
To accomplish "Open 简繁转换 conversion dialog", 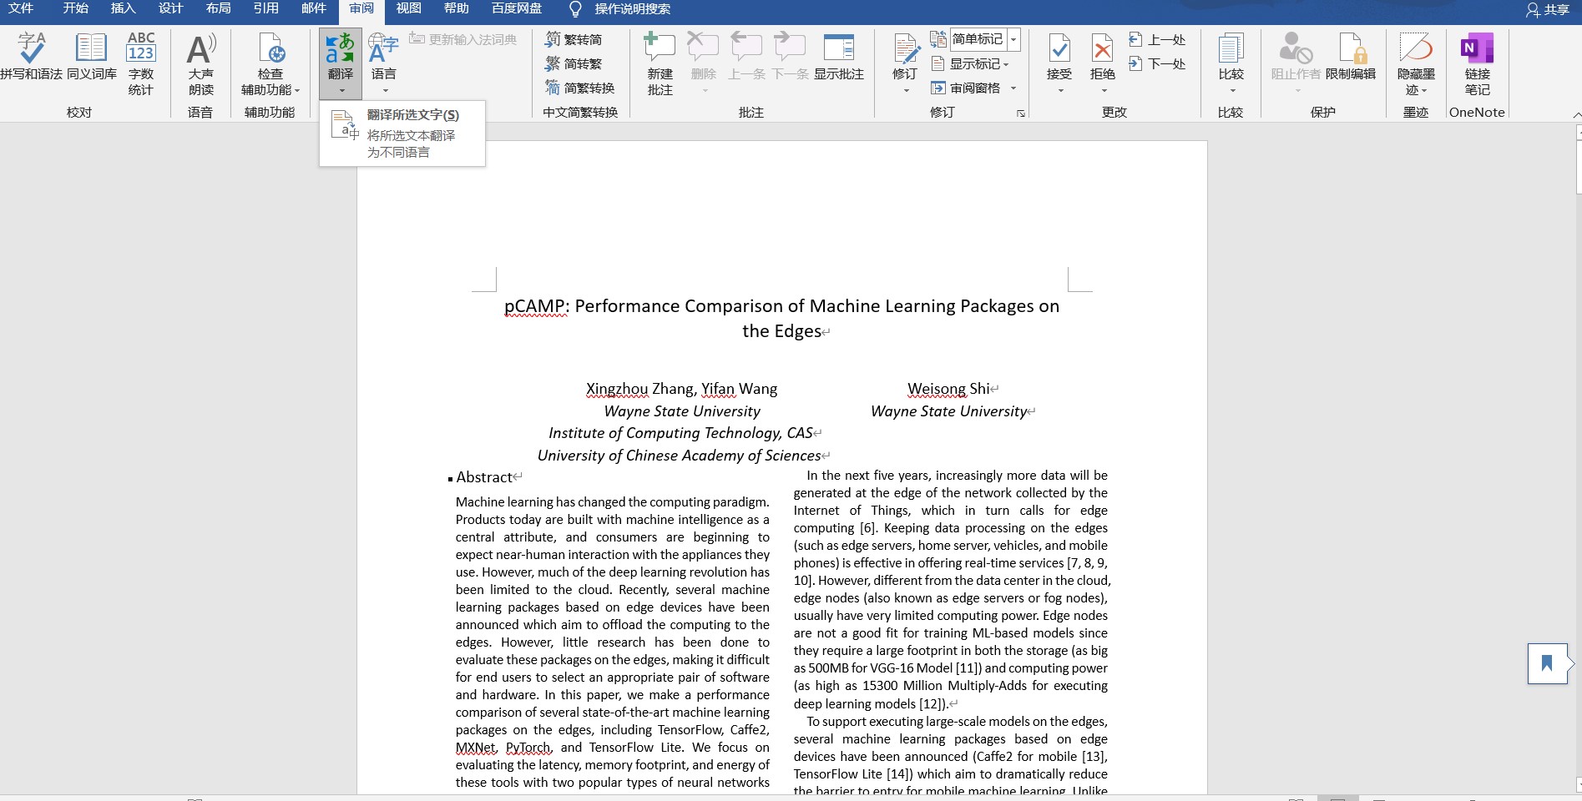I will (580, 88).
